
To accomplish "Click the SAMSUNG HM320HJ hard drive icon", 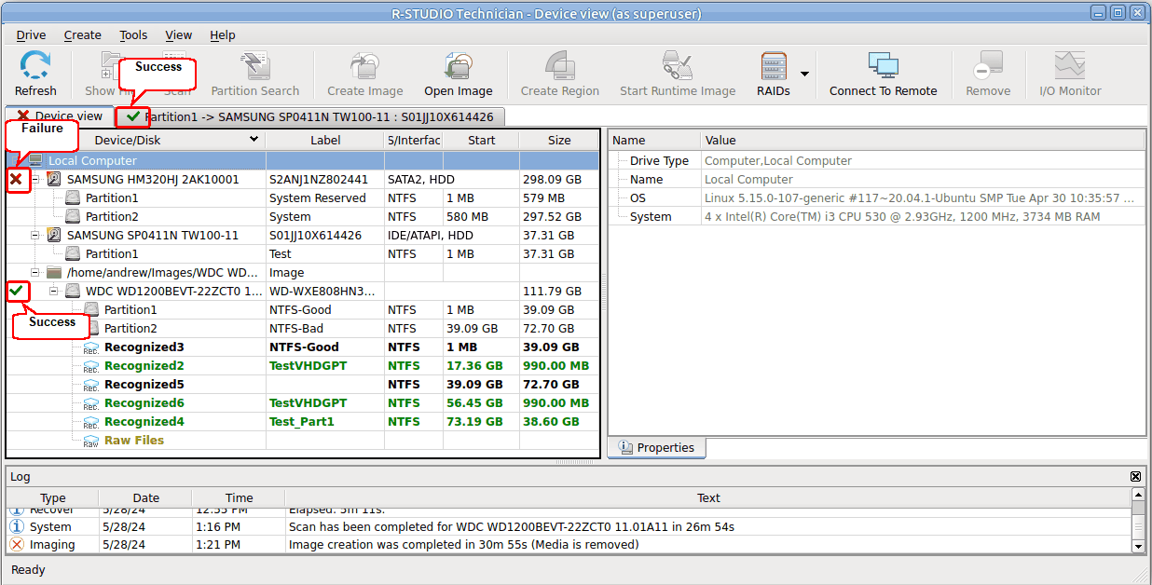I will [x=54, y=180].
